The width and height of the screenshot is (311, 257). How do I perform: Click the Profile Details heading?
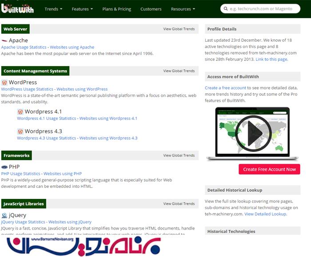coord(222,29)
